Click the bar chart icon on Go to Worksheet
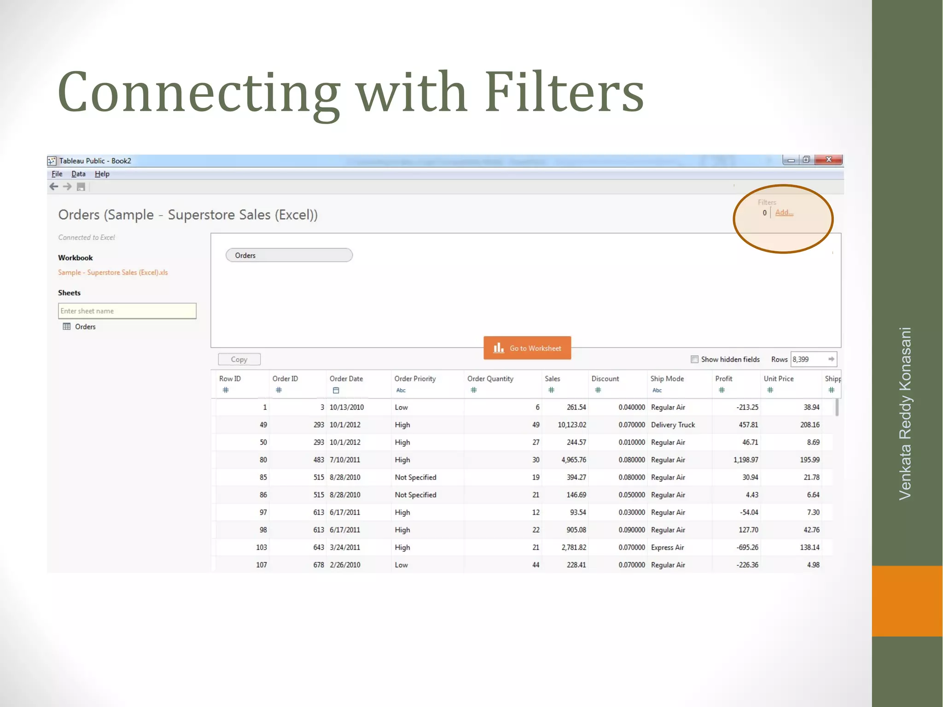This screenshot has height=707, width=943. coord(499,348)
